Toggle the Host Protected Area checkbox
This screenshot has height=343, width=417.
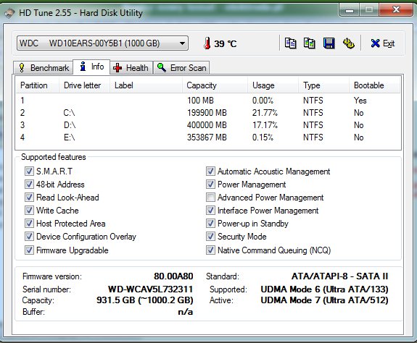[29, 223]
